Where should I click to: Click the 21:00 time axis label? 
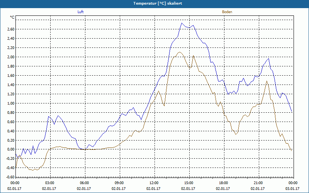coord(259,183)
